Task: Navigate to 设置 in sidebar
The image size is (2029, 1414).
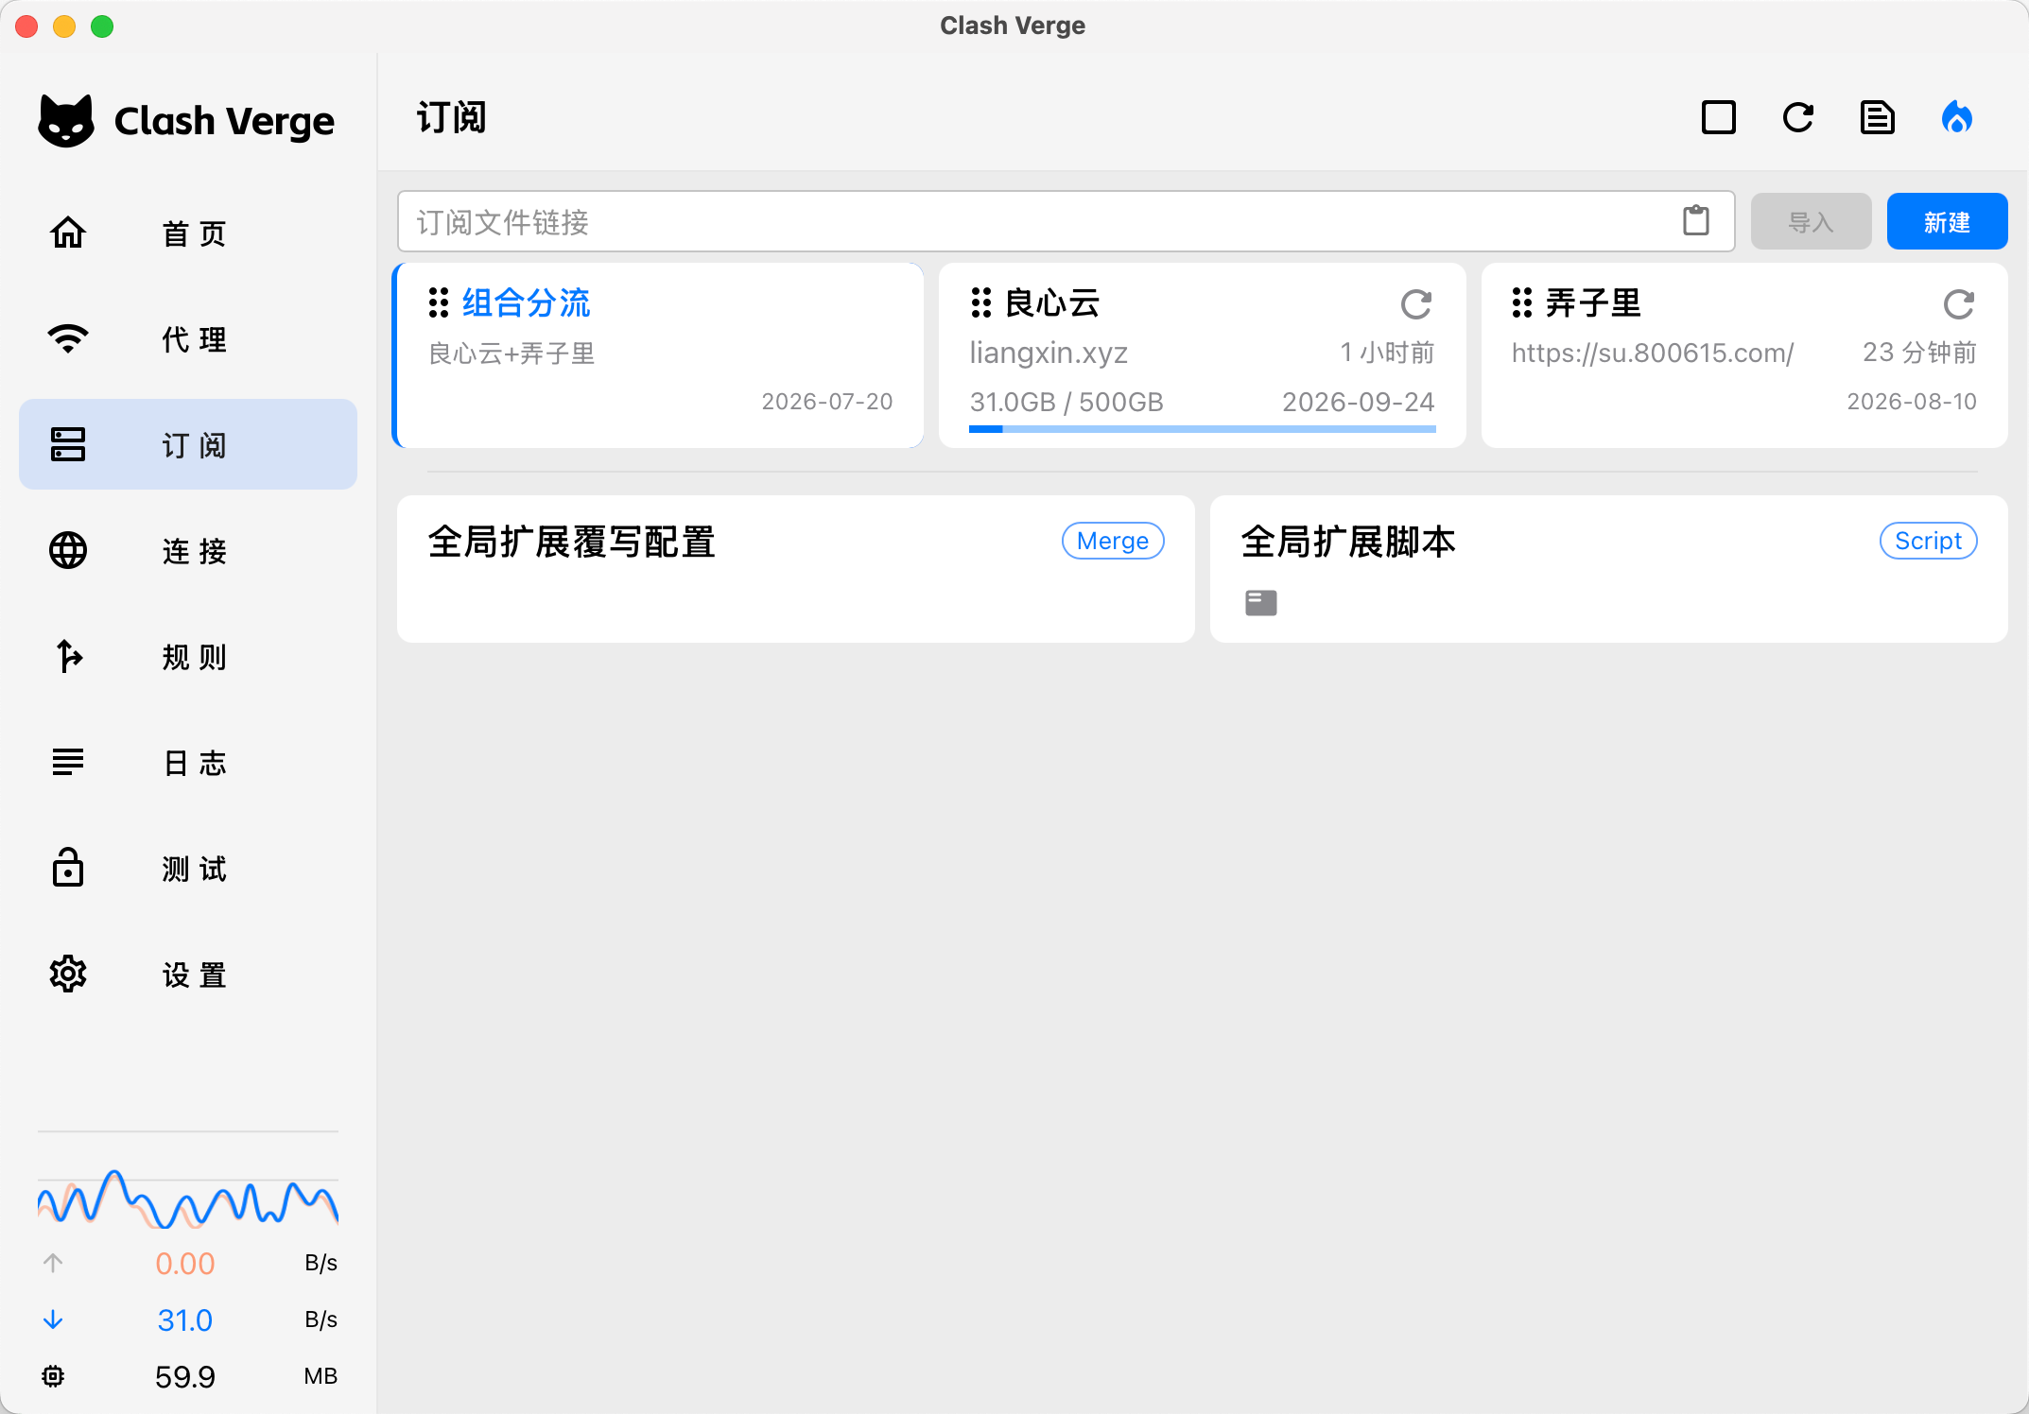Action: [x=188, y=974]
